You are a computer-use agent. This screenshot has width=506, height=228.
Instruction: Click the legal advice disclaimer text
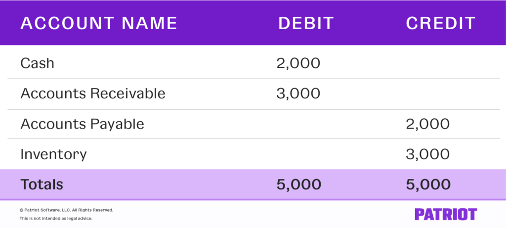pyautogui.click(x=56, y=218)
